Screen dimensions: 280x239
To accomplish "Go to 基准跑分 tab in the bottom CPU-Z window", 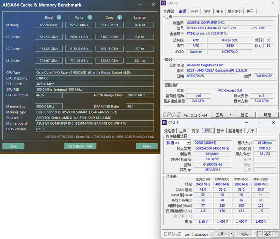I will click(235, 131).
